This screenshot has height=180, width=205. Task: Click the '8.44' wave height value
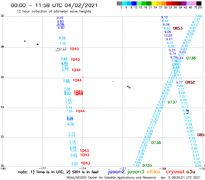point(165,21)
